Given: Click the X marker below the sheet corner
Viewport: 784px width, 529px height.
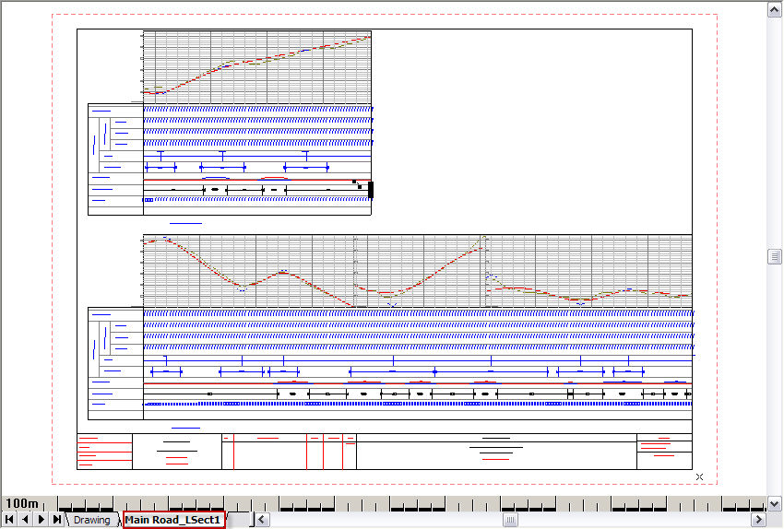Looking at the screenshot, I should coord(699,476).
